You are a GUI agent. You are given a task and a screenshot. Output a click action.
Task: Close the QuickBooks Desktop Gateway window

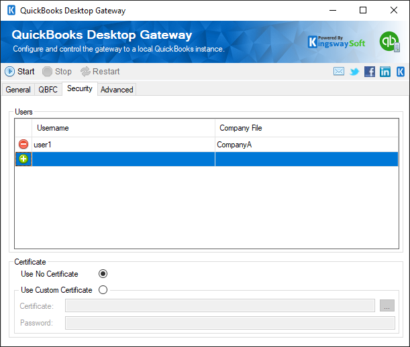(x=394, y=11)
